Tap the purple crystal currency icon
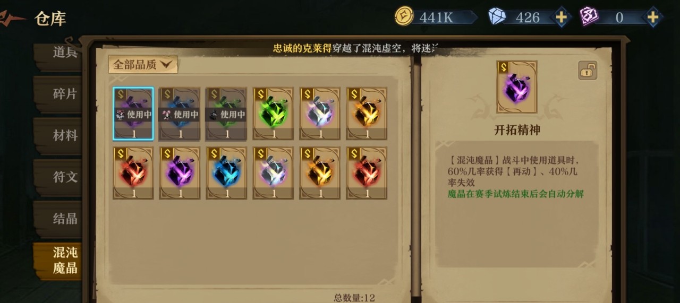This screenshot has width=680, height=303. [x=589, y=16]
